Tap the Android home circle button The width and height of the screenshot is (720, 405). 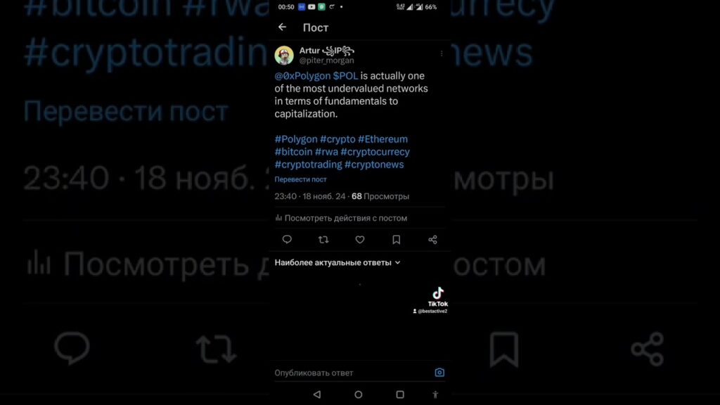tap(359, 394)
